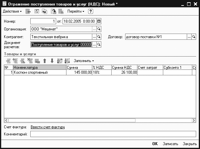Viewport: 200px width, 149px height.
Task: Open Организация with magnifier icon
Action: click(x=99, y=29)
